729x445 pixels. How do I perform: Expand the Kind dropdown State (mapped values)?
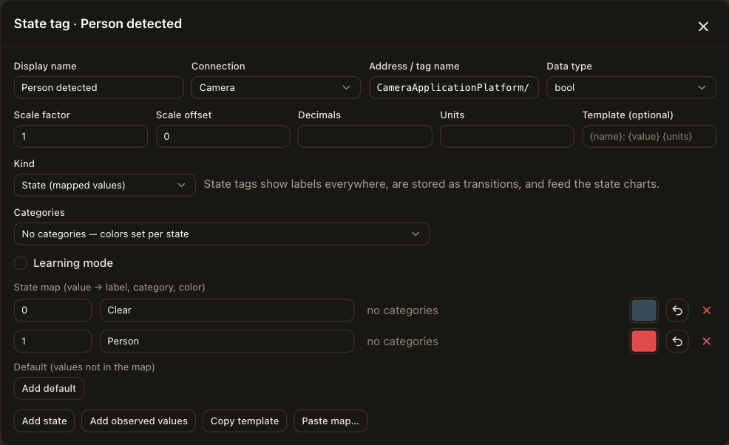104,185
